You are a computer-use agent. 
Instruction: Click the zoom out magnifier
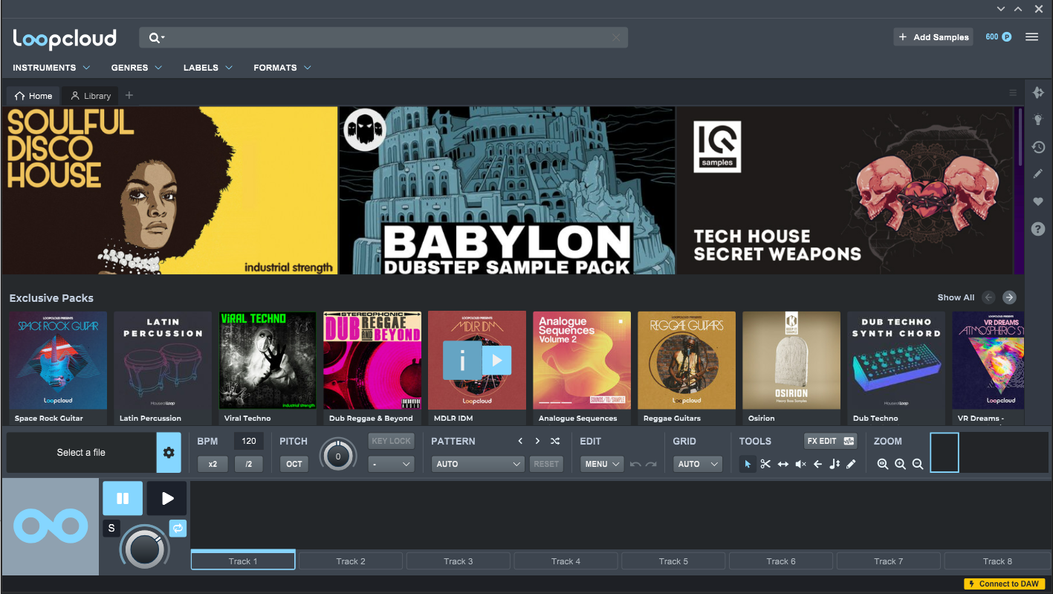(918, 464)
